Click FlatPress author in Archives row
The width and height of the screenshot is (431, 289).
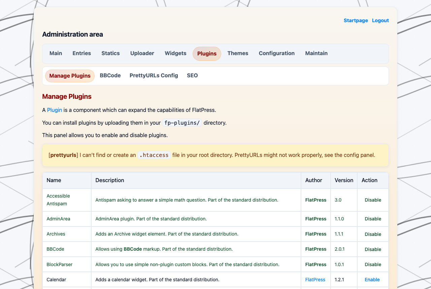(x=316, y=234)
